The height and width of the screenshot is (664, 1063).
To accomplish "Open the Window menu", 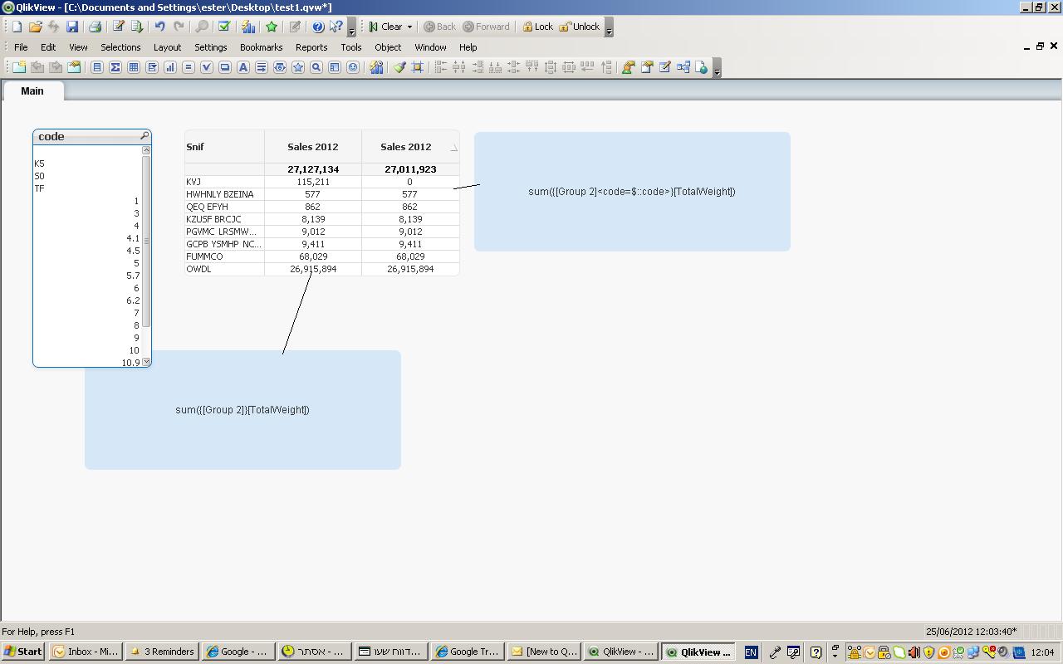I will click(430, 47).
